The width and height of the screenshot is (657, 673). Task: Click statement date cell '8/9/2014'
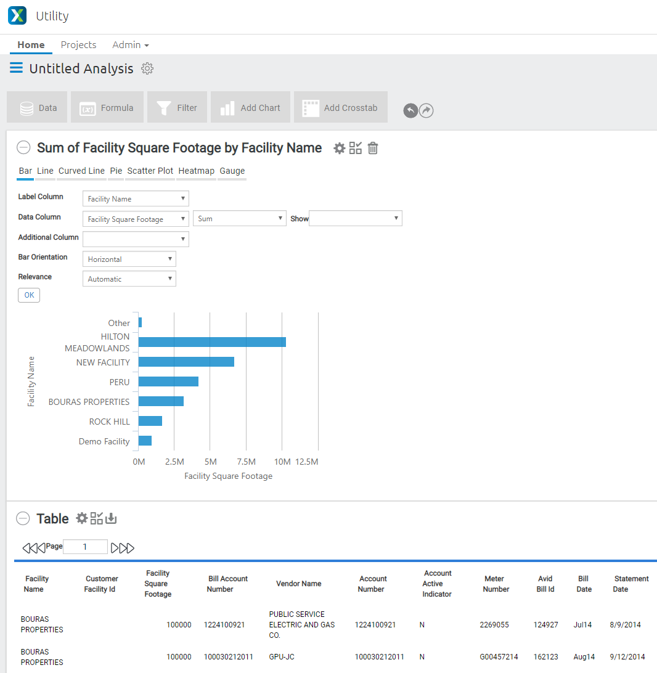point(625,625)
